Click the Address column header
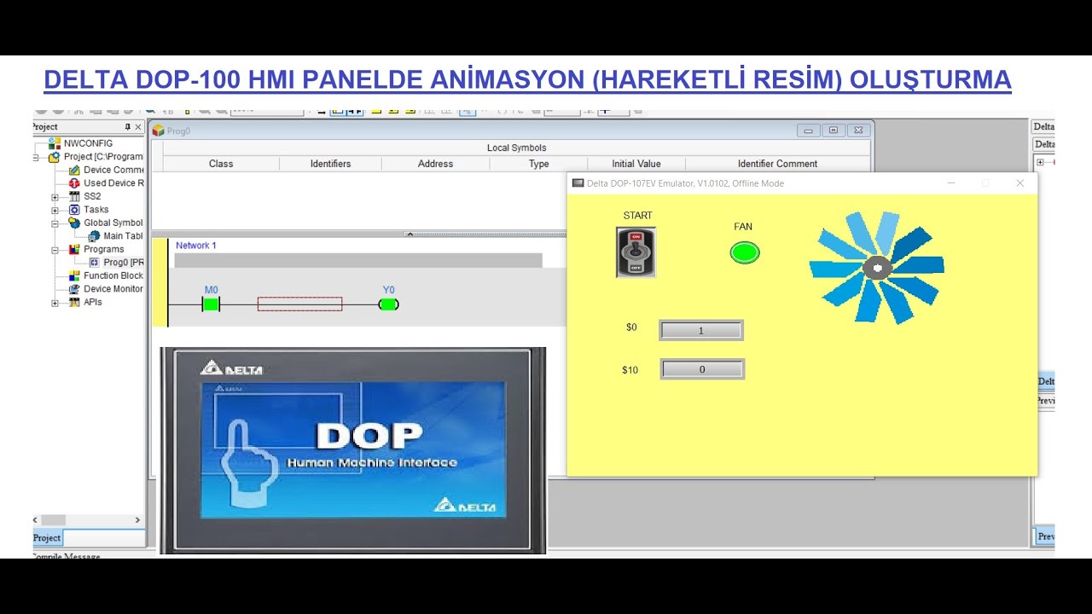1092x614 pixels. 435,164
